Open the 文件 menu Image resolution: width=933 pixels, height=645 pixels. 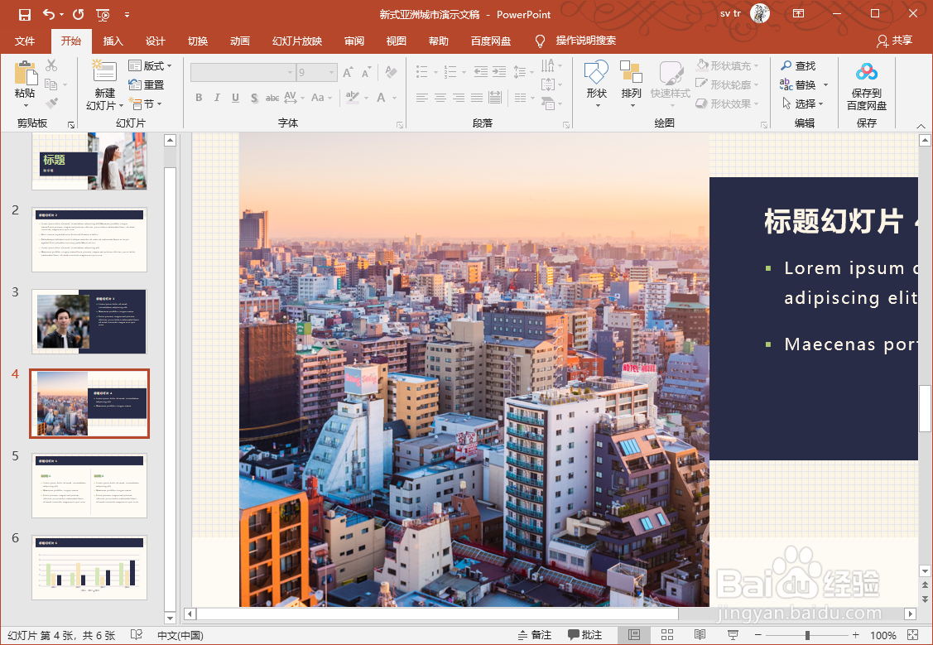click(25, 41)
